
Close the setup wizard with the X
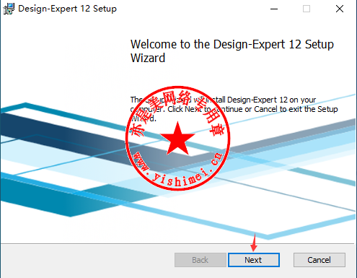click(x=340, y=9)
